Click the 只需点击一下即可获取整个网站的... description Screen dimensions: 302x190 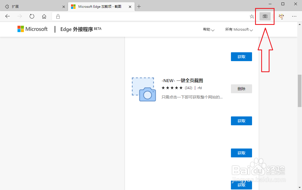[x=192, y=97]
